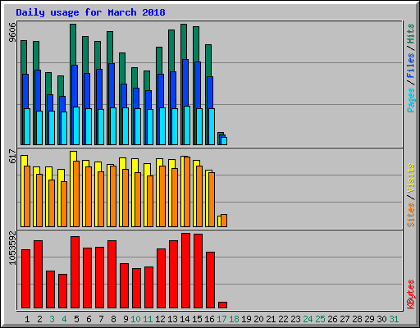Click the 617 visits axis value
The height and width of the screenshot is (328, 420).
pos(12,156)
